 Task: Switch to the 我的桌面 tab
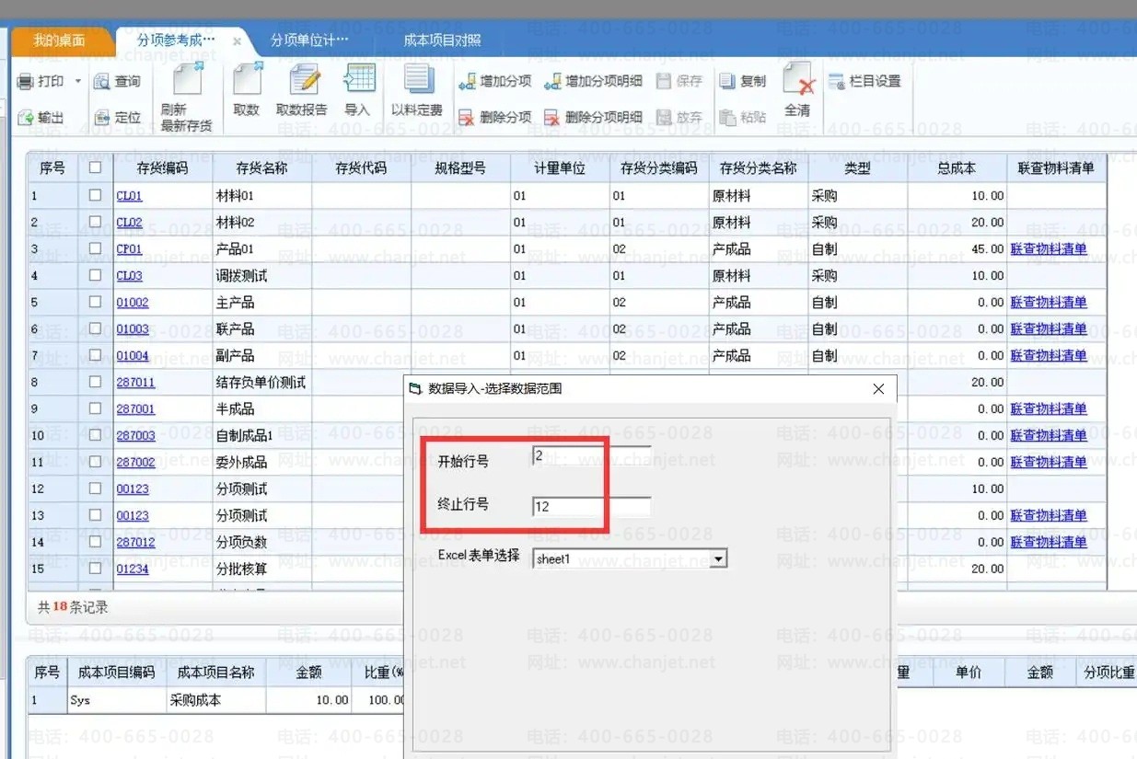(59, 40)
